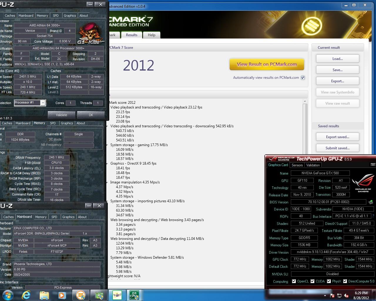Open Graphics tab in the Memory CPU-Z window
The image size is (376, 301).
pos(67,123)
